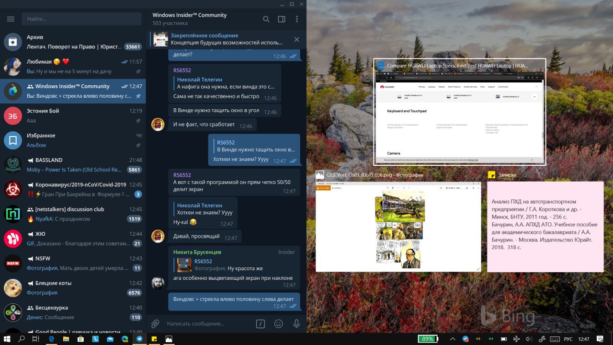Open the Эстония Бой chat

click(x=73, y=115)
